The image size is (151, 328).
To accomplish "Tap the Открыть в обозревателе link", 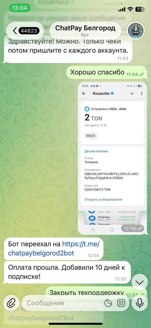I will tap(103, 199).
